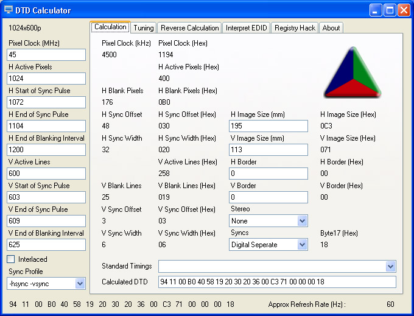Select the Calculated DTD text field

(x=277, y=282)
